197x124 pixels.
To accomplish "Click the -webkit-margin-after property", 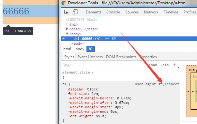I will point(99,103).
